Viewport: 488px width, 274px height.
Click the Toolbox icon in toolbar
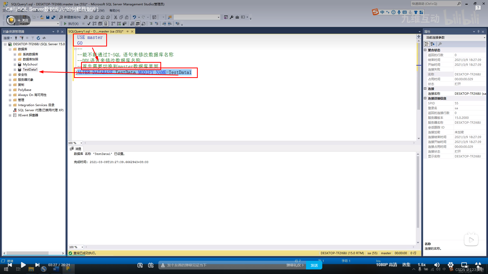(x=237, y=17)
